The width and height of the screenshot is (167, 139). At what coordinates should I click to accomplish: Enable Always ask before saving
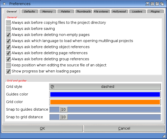[x=8, y=29]
